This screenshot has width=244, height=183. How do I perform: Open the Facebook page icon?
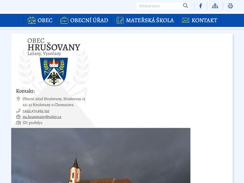coord(201,6)
